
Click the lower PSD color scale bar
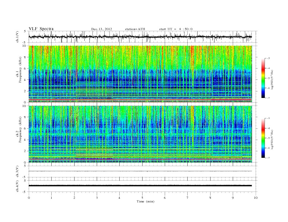263,138
